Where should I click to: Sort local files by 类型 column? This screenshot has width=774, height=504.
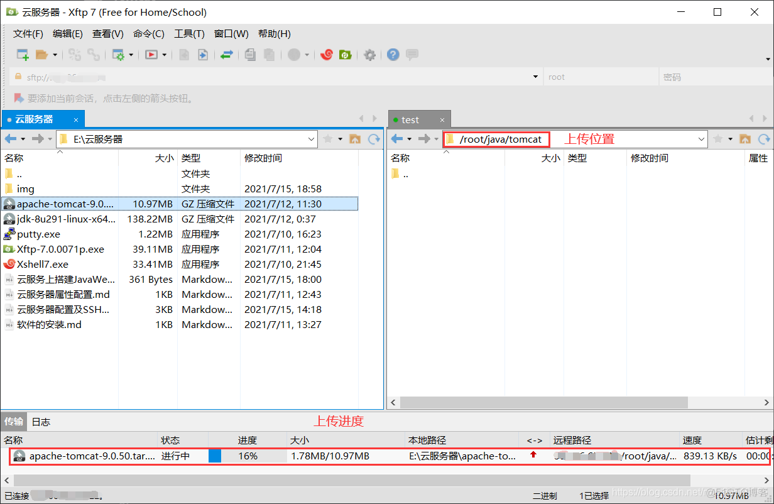coord(209,158)
